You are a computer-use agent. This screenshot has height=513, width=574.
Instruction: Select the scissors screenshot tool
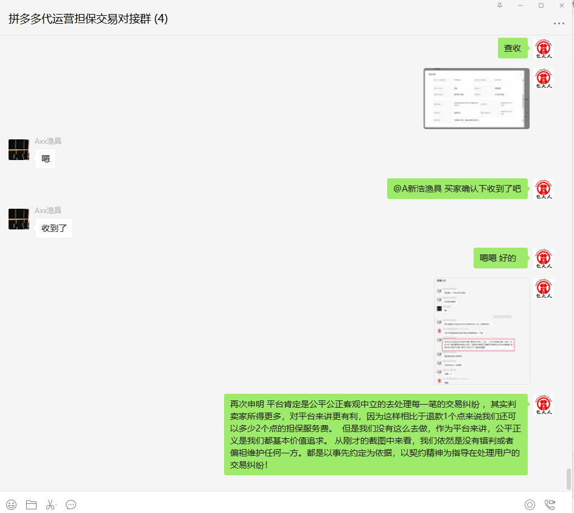coord(49,504)
